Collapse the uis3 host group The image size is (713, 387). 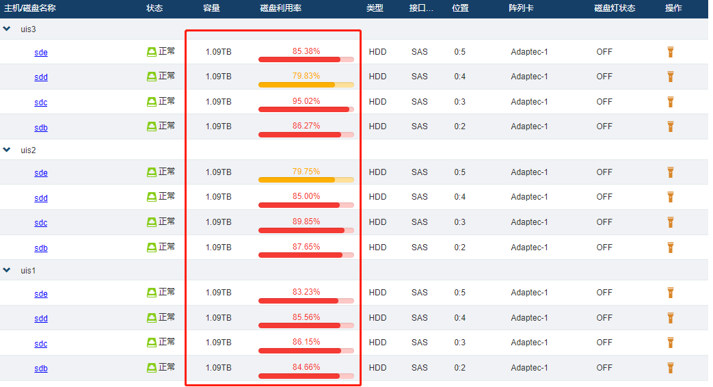click(7, 29)
